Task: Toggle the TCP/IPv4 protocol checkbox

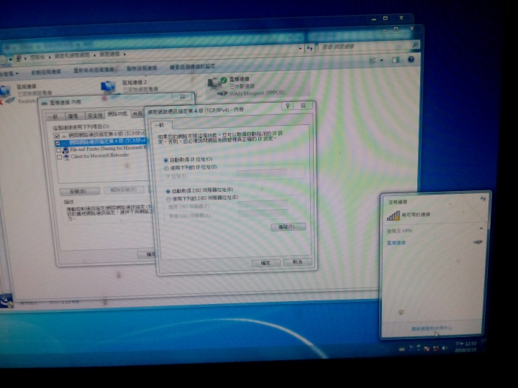Action: coord(58,143)
